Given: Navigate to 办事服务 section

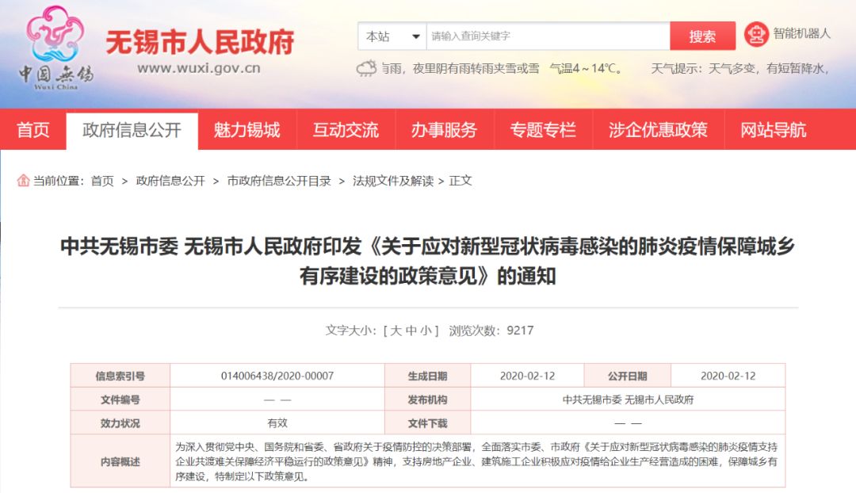Looking at the screenshot, I should (x=444, y=130).
